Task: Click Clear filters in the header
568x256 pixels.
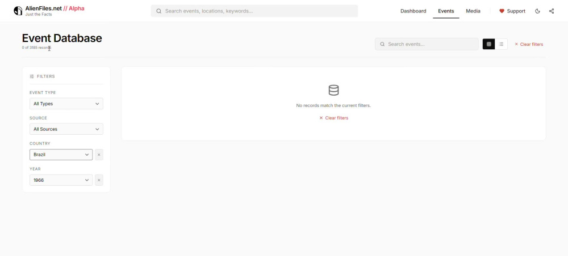Action: 529,44
